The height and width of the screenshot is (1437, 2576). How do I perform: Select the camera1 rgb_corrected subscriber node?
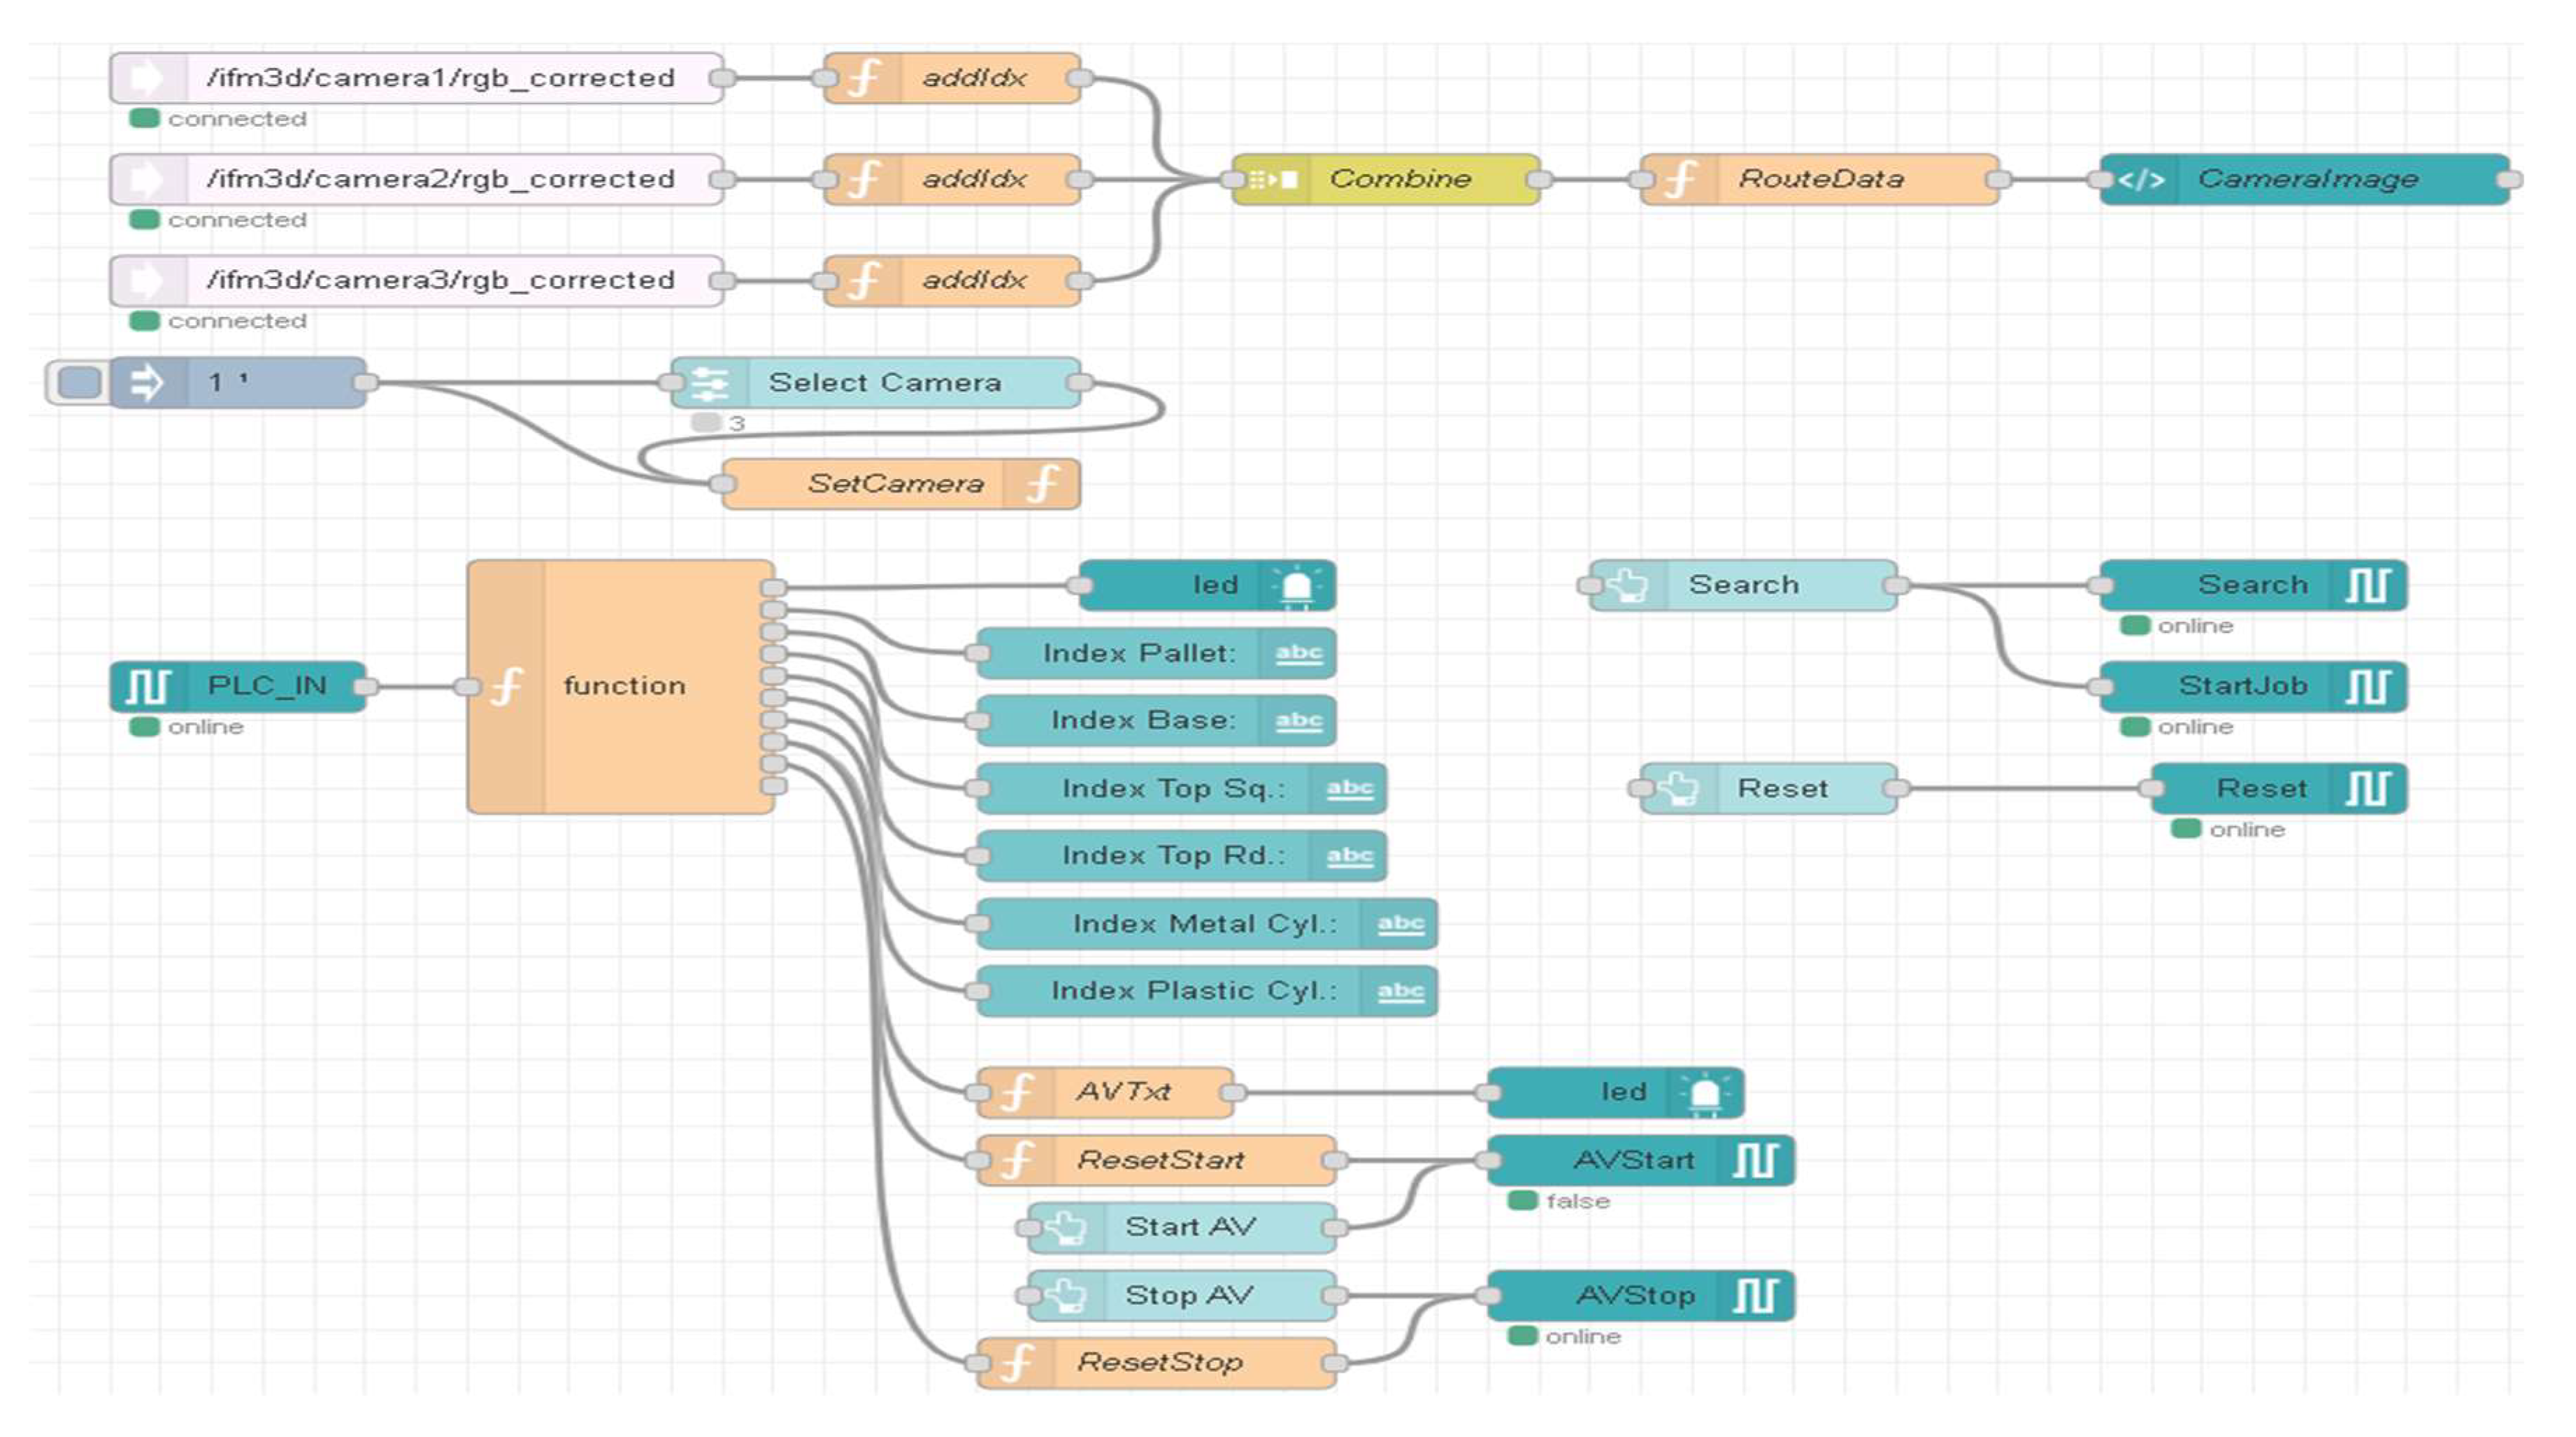(x=440, y=78)
